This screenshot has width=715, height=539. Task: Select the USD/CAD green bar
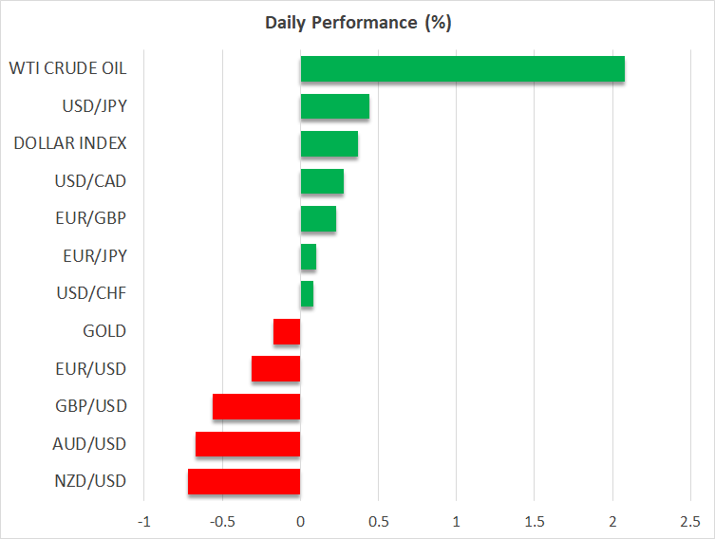pos(322,181)
